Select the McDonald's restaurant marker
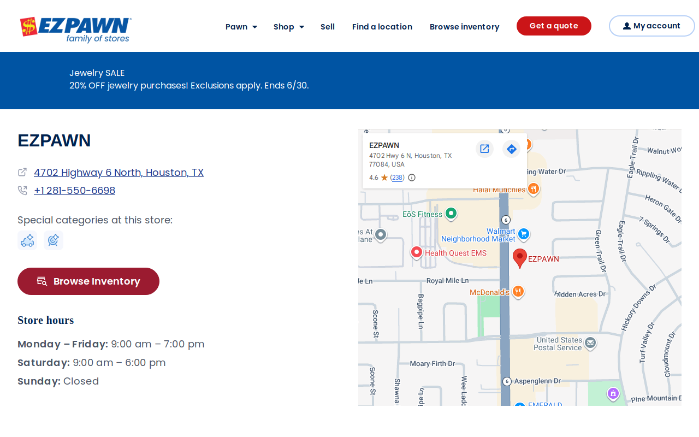This screenshot has height=437, width=699. pos(518,292)
